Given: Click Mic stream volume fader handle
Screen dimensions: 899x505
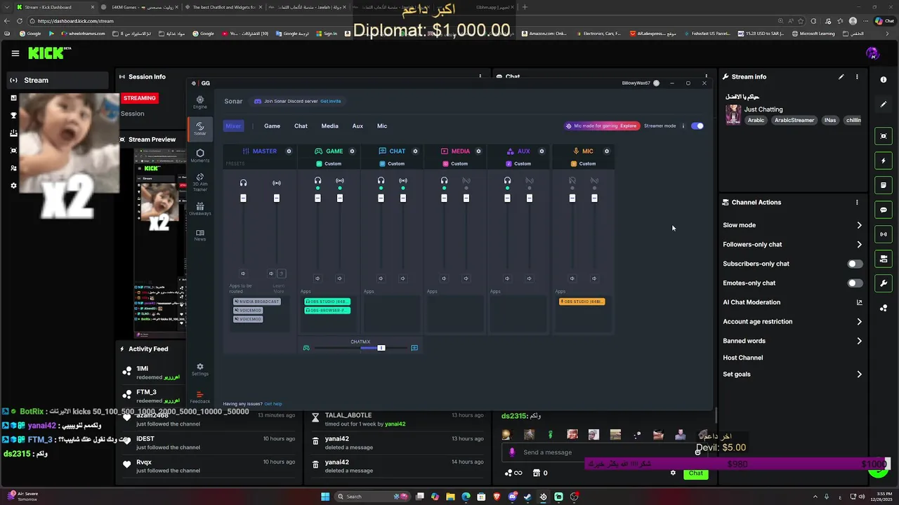Looking at the screenshot, I should pyautogui.click(x=594, y=198).
